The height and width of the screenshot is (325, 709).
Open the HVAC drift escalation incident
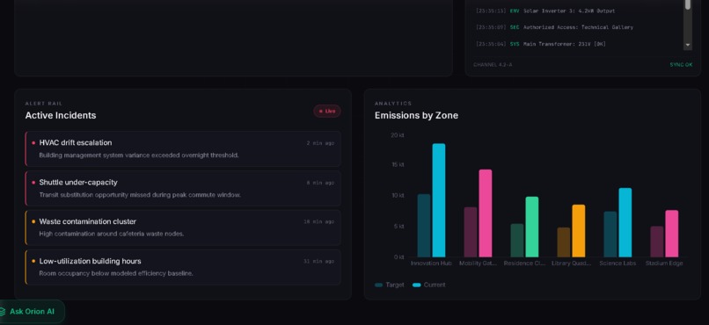point(183,149)
